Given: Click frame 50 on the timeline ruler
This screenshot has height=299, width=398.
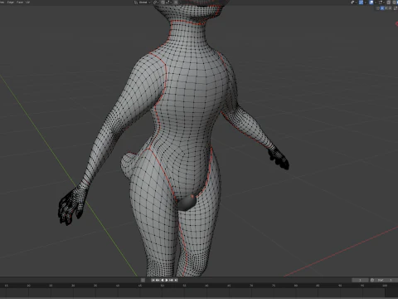Looking at the screenshot, I should coord(163,286).
